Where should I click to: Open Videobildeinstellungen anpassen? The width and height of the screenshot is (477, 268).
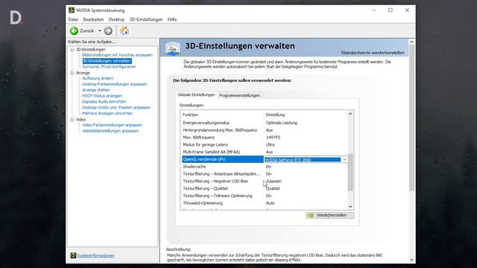coord(110,131)
